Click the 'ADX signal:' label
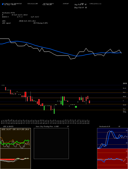Viewport: 128px width, 169px height. 6,23
